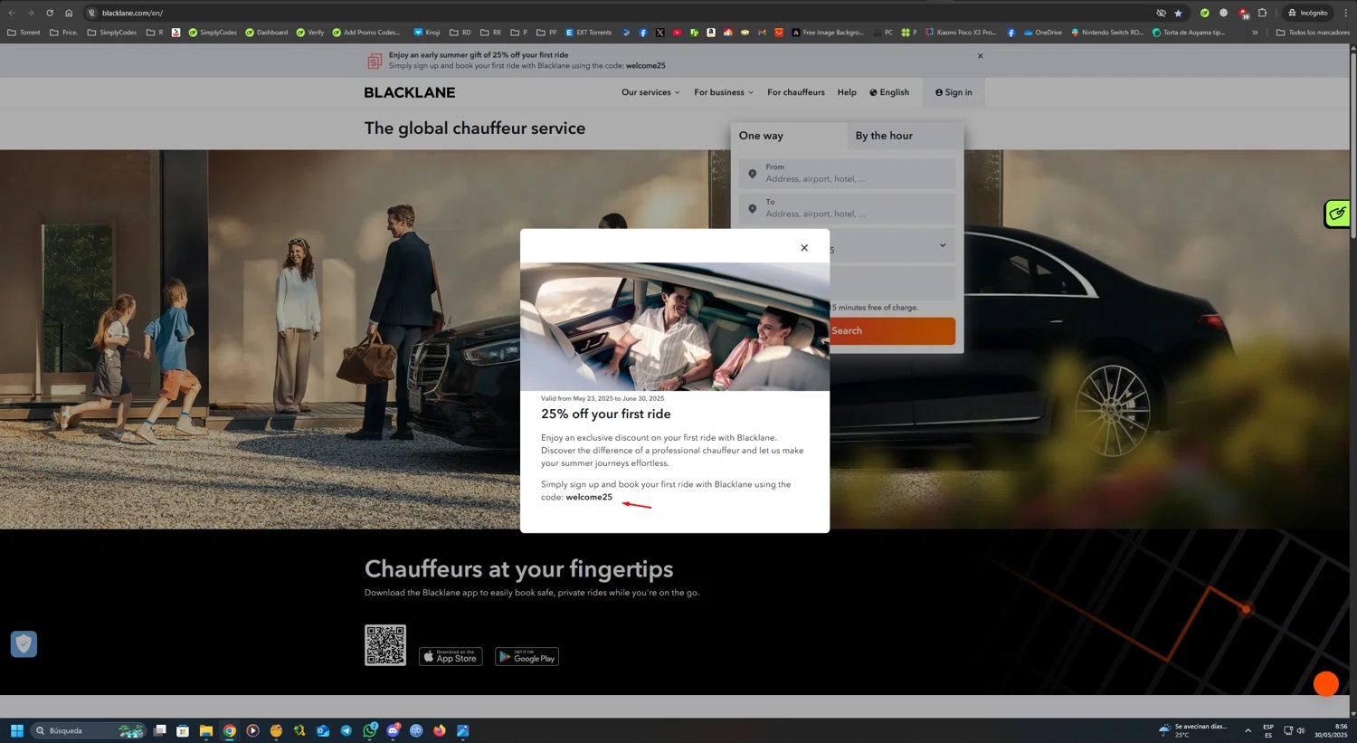Open the weather widget in taskbar
Image resolution: width=1357 pixels, height=743 pixels.
coord(1193,730)
